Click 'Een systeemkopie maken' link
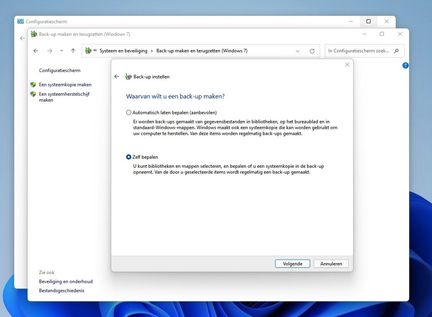This screenshot has height=317, width=432. click(x=65, y=85)
